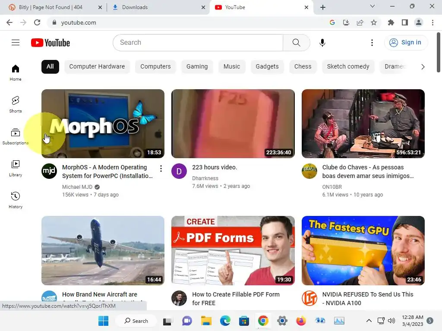
Task: Open Windows Start menu
Action: coord(103,321)
